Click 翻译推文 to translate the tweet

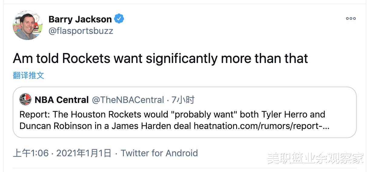pyautogui.click(x=28, y=75)
